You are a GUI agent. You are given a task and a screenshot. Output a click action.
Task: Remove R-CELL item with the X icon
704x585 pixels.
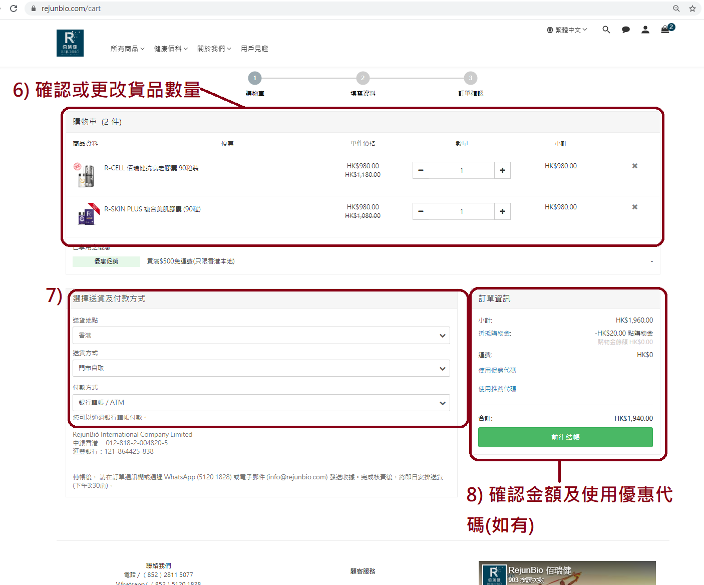pyautogui.click(x=635, y=166)
